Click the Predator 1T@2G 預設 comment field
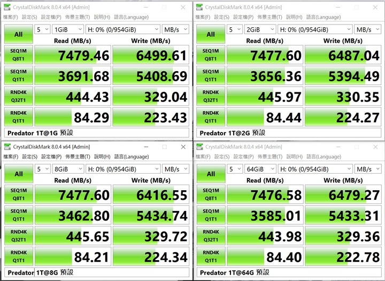This screenshot has height=281, width=385. pos(289,133)
